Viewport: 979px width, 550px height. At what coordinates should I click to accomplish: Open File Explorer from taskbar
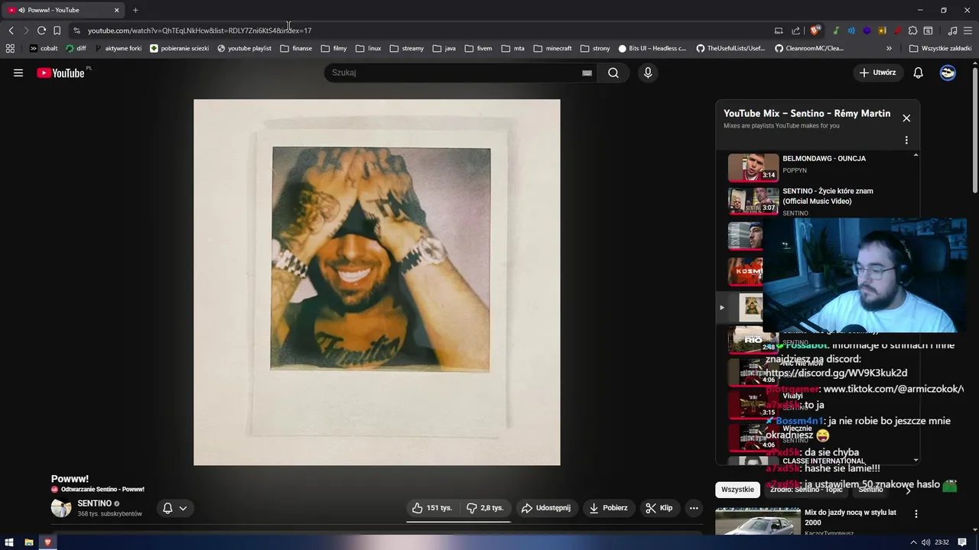[x=28, y=542]
